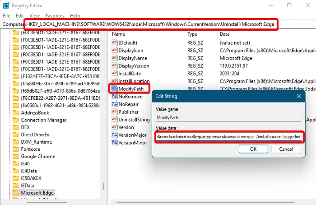Click the IE5BAKEX folder icon
The image size is (316, 205).
click(x=15, y=178)
